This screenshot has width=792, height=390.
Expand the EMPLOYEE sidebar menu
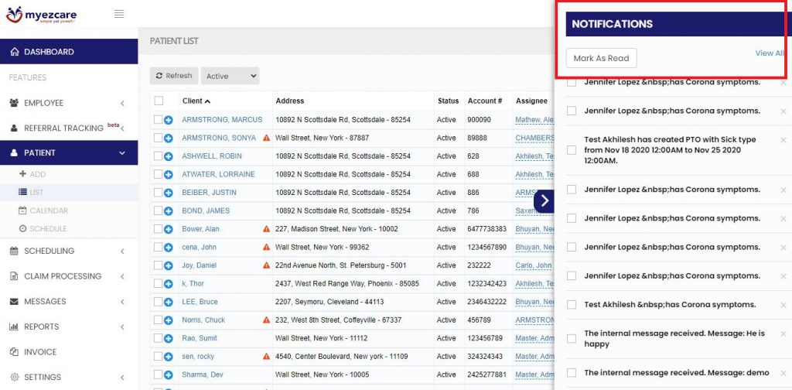69,103
